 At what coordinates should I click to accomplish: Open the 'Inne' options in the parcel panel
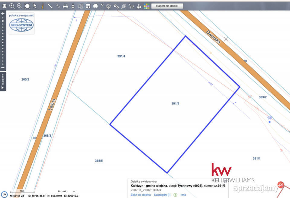183,195
